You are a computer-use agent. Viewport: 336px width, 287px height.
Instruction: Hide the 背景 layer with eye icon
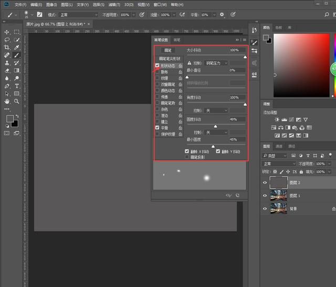click(265, 208)
